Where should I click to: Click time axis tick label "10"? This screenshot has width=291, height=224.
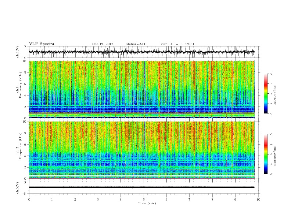pyautogui.click(x=258, y=199)
